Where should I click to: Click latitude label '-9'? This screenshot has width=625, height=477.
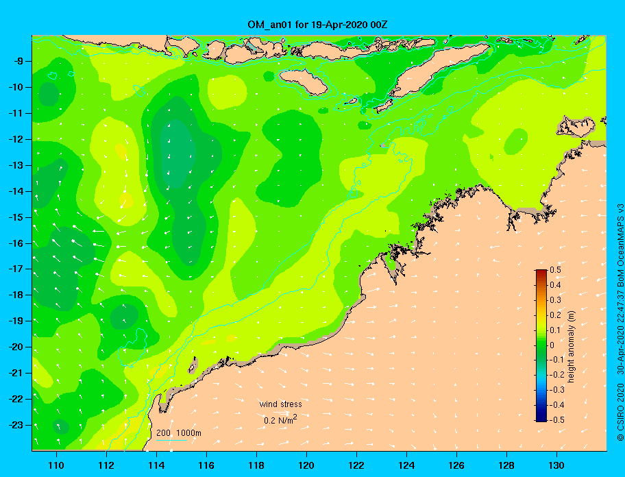tap(19, 61)
